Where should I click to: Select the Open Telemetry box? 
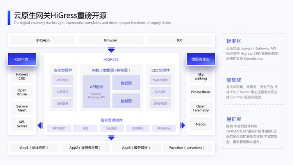click(201, 108)
